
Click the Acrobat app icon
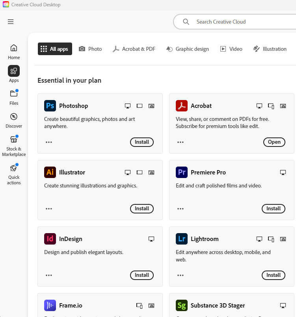[182, 106]
